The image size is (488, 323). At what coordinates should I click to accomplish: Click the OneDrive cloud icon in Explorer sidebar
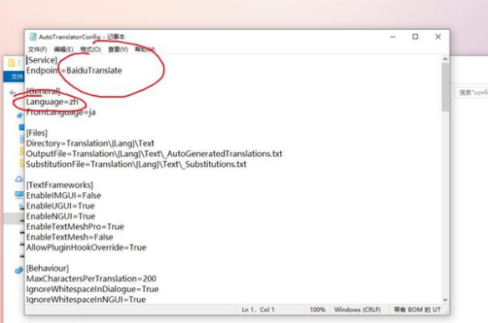(x=19, y=179)
